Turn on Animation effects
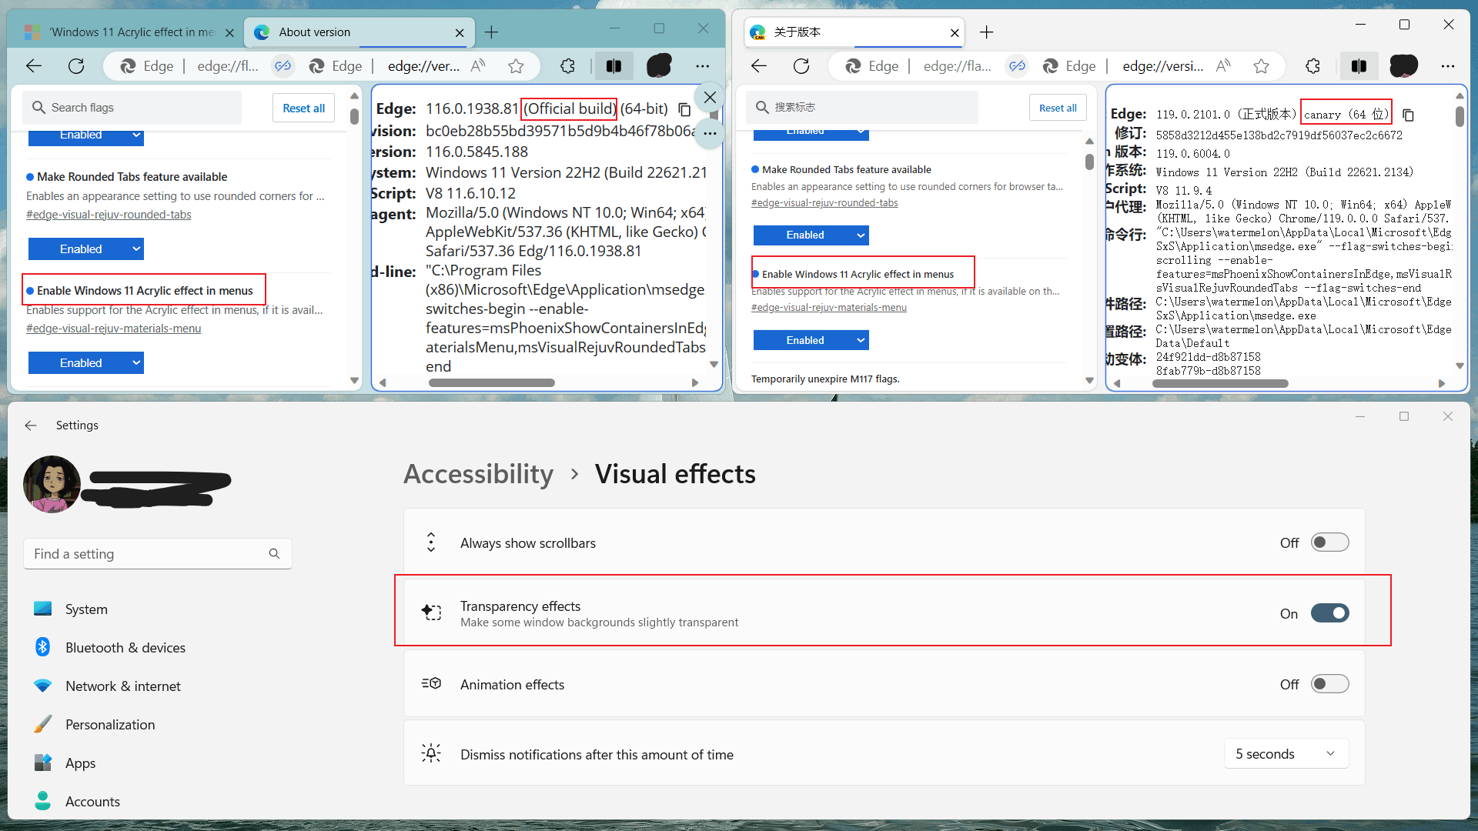The image size is (1478, 831). [x=1329, y=683]
